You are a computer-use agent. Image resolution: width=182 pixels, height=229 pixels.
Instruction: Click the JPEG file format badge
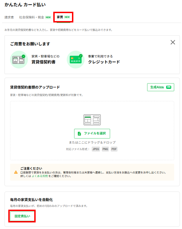(96, 149)
